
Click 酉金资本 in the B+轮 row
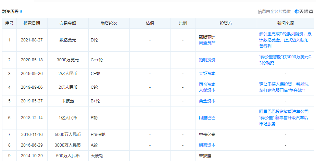pyautogui.click(x=207, y=101)
